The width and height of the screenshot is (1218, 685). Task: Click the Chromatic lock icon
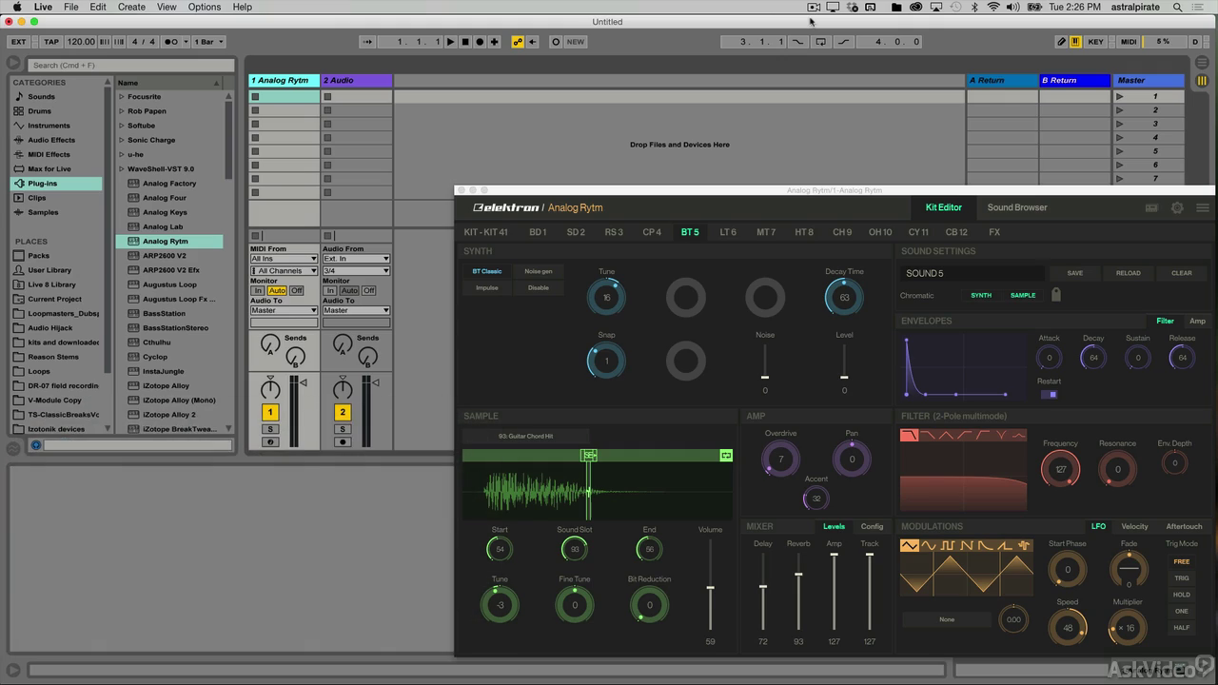(x=1055, y=295)
